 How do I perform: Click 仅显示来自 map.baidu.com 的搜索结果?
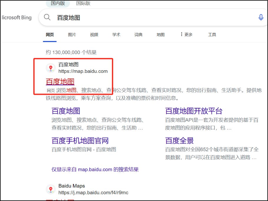click(x=95, y=169)
